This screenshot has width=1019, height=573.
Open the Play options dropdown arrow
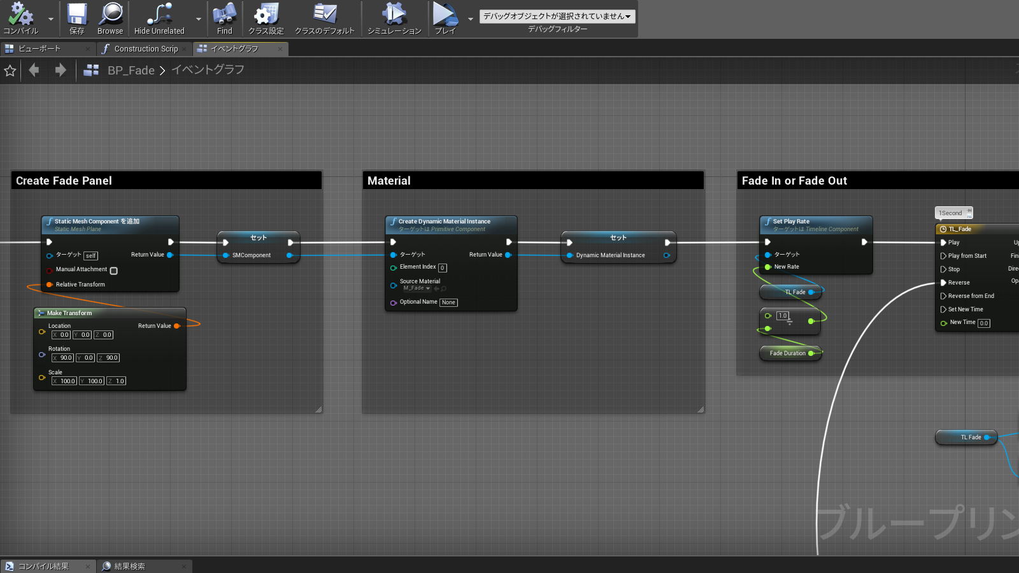pyautogui.click(x=471, y=19)
